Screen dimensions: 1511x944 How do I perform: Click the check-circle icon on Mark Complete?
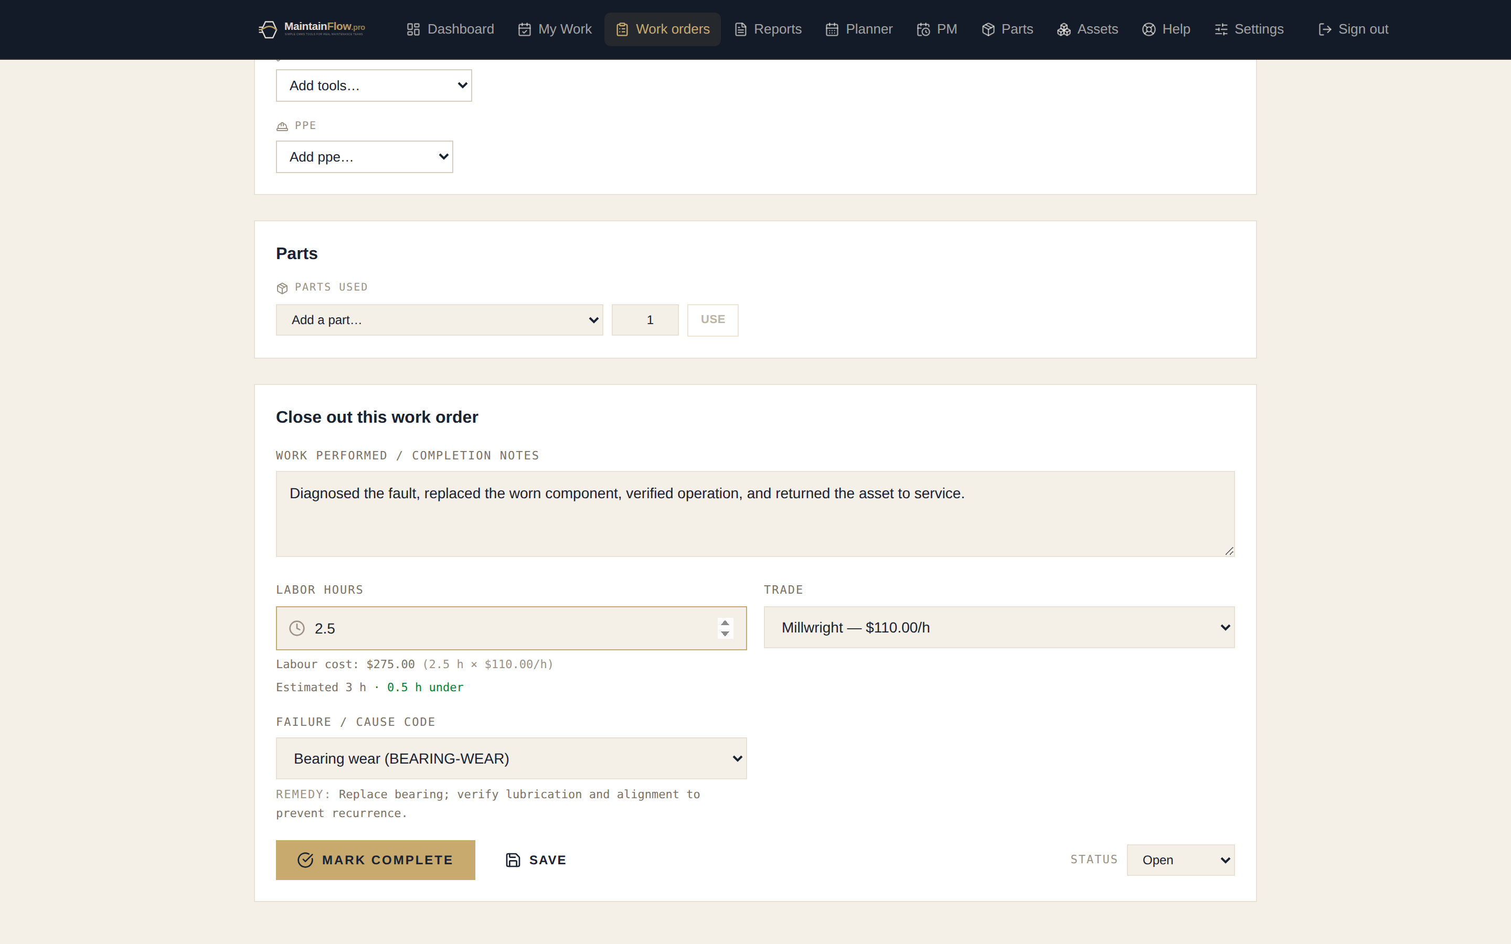[x=305, y=860]
